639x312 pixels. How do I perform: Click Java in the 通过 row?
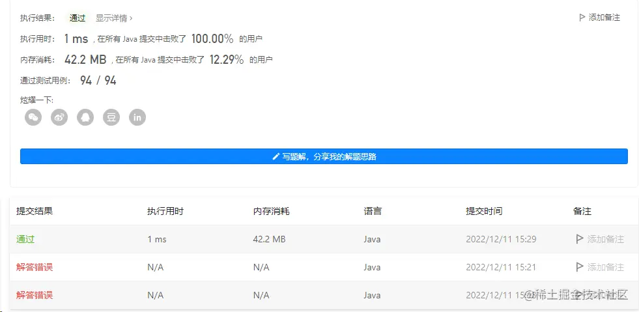click(372, 239)
